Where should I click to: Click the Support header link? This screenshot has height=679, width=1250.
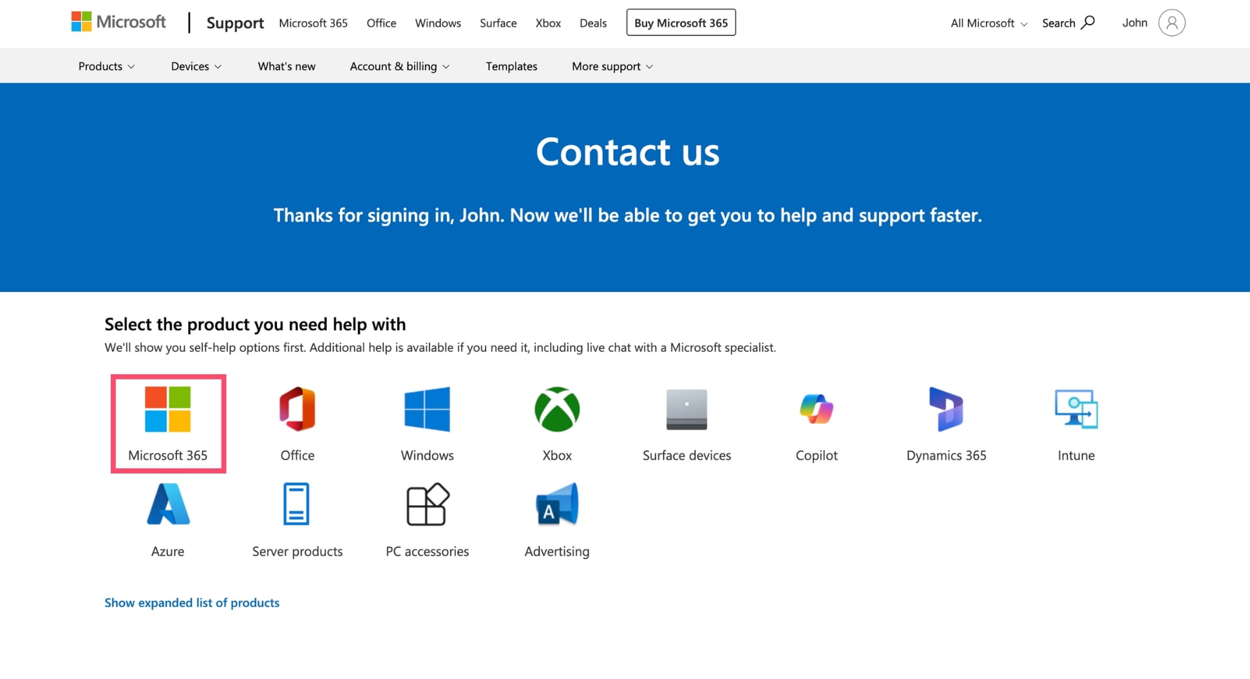click(235, 23)
